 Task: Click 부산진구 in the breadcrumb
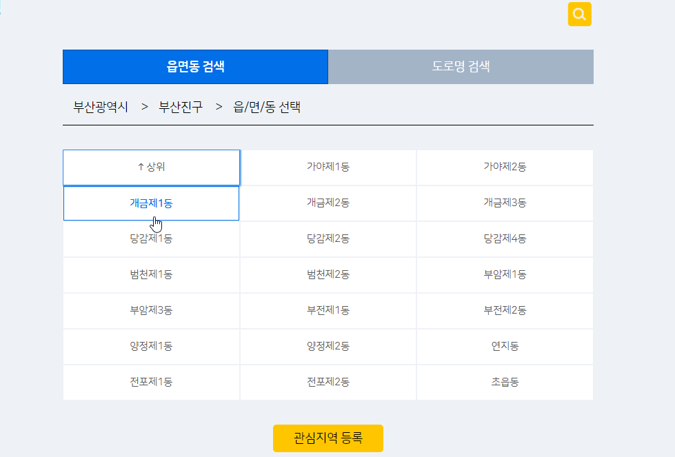click(x=181, y=107)
